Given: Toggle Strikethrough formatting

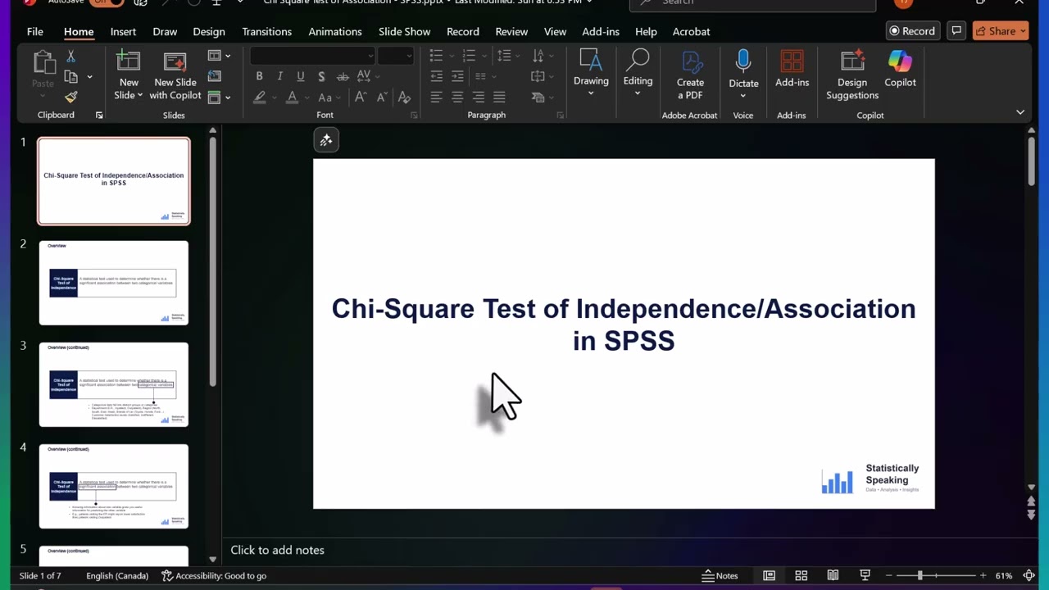Looking at the screenshot, I should [343, 76].
